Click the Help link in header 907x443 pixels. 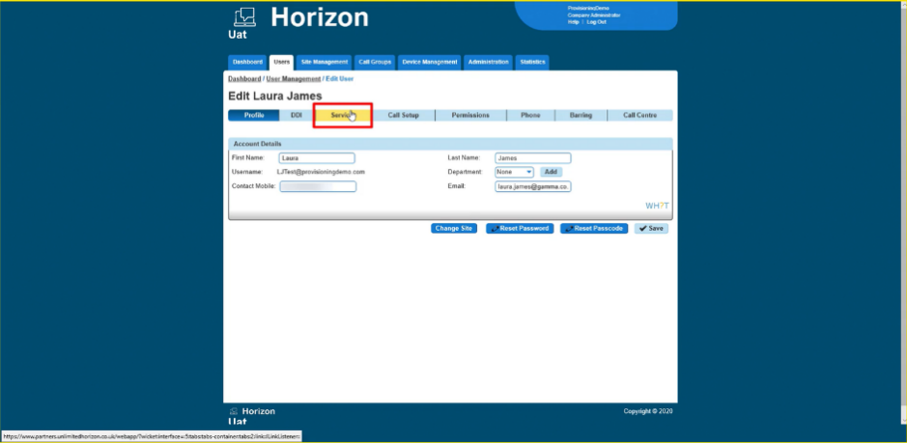[x=573, y=22]
